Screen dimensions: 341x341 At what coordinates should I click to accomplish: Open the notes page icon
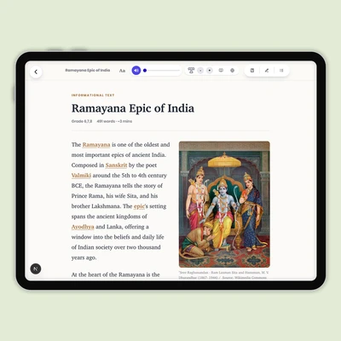pyautogui.click(x=252, y=71)
